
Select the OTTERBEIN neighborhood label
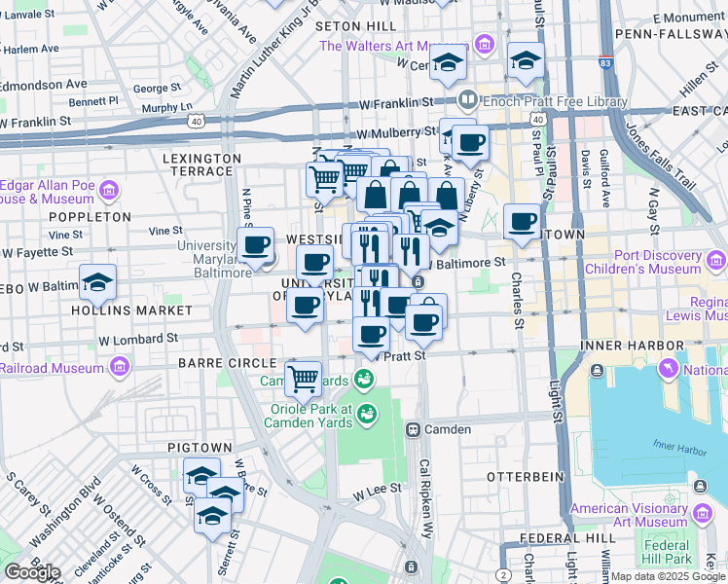click(526, 477)
